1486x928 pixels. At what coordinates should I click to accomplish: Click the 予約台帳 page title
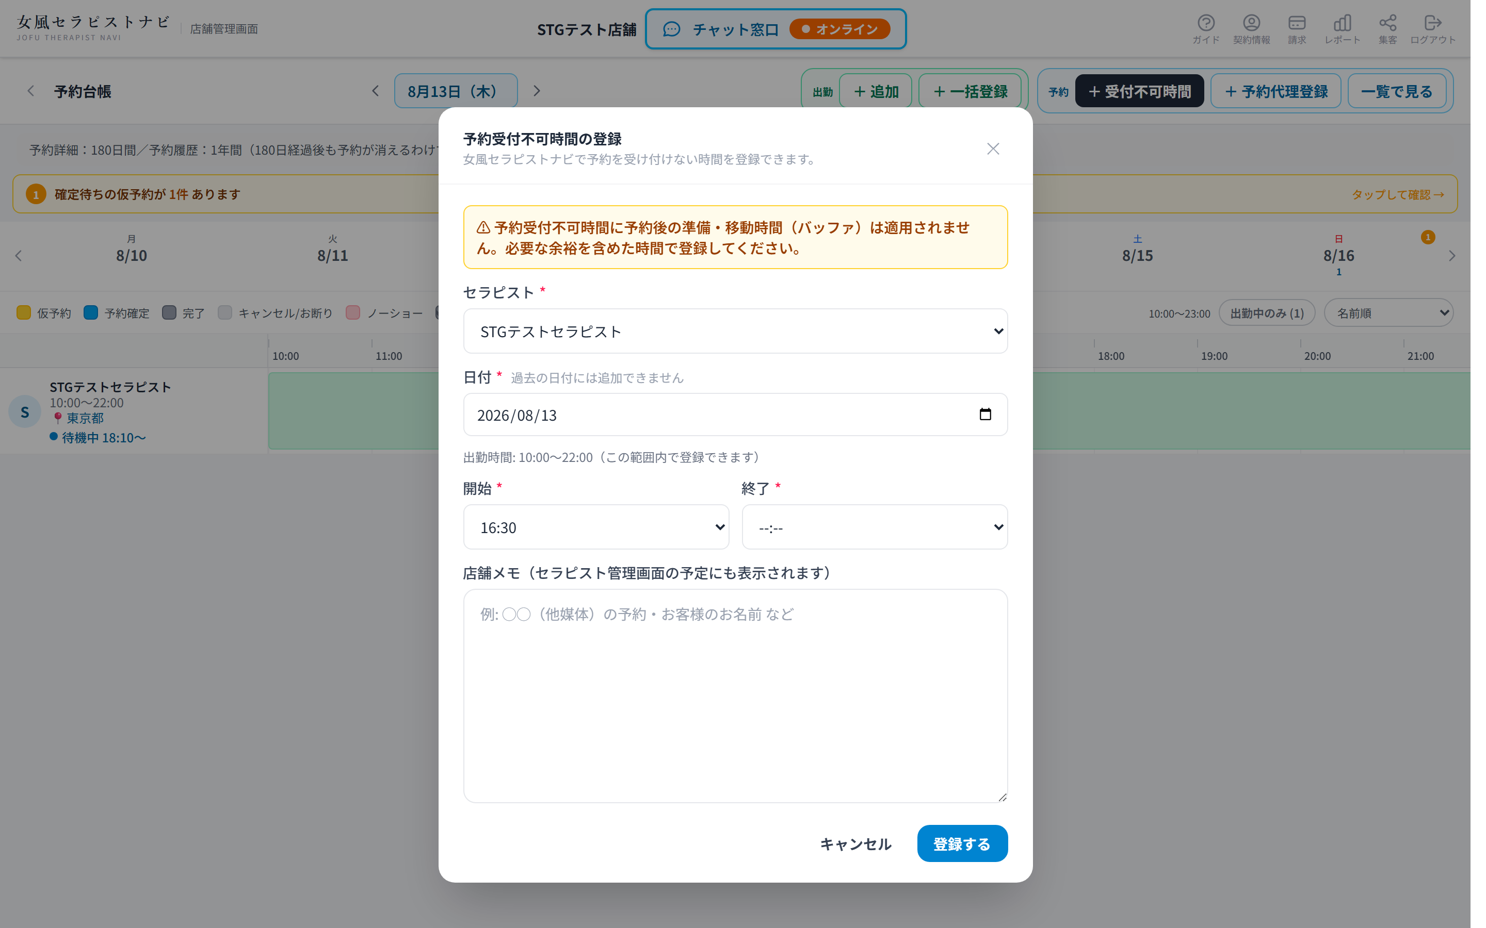click(x=82, y=91)
